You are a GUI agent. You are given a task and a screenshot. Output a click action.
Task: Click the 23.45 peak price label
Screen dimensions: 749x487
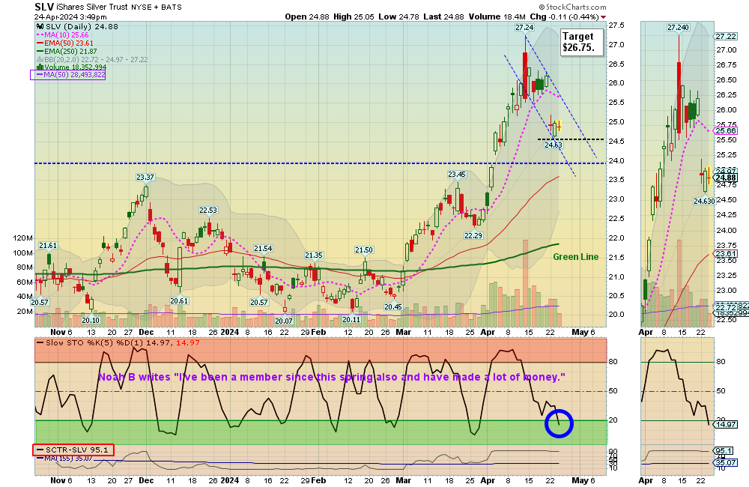point(457,175)
